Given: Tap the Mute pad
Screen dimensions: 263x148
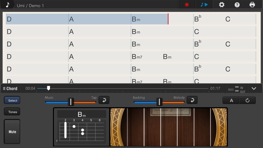Looking at the screenshot, I should tap(12, 132).
